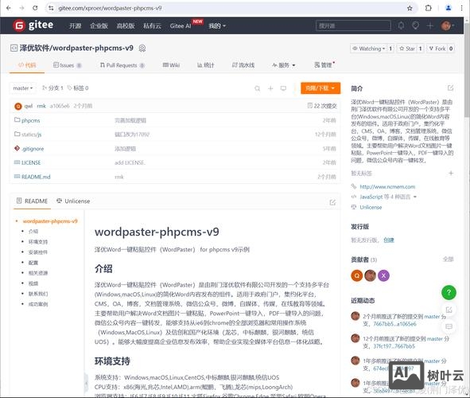Screen dimensions: 470x398
Task: Click the 环境支持 outline item
Action: (38, 242)
